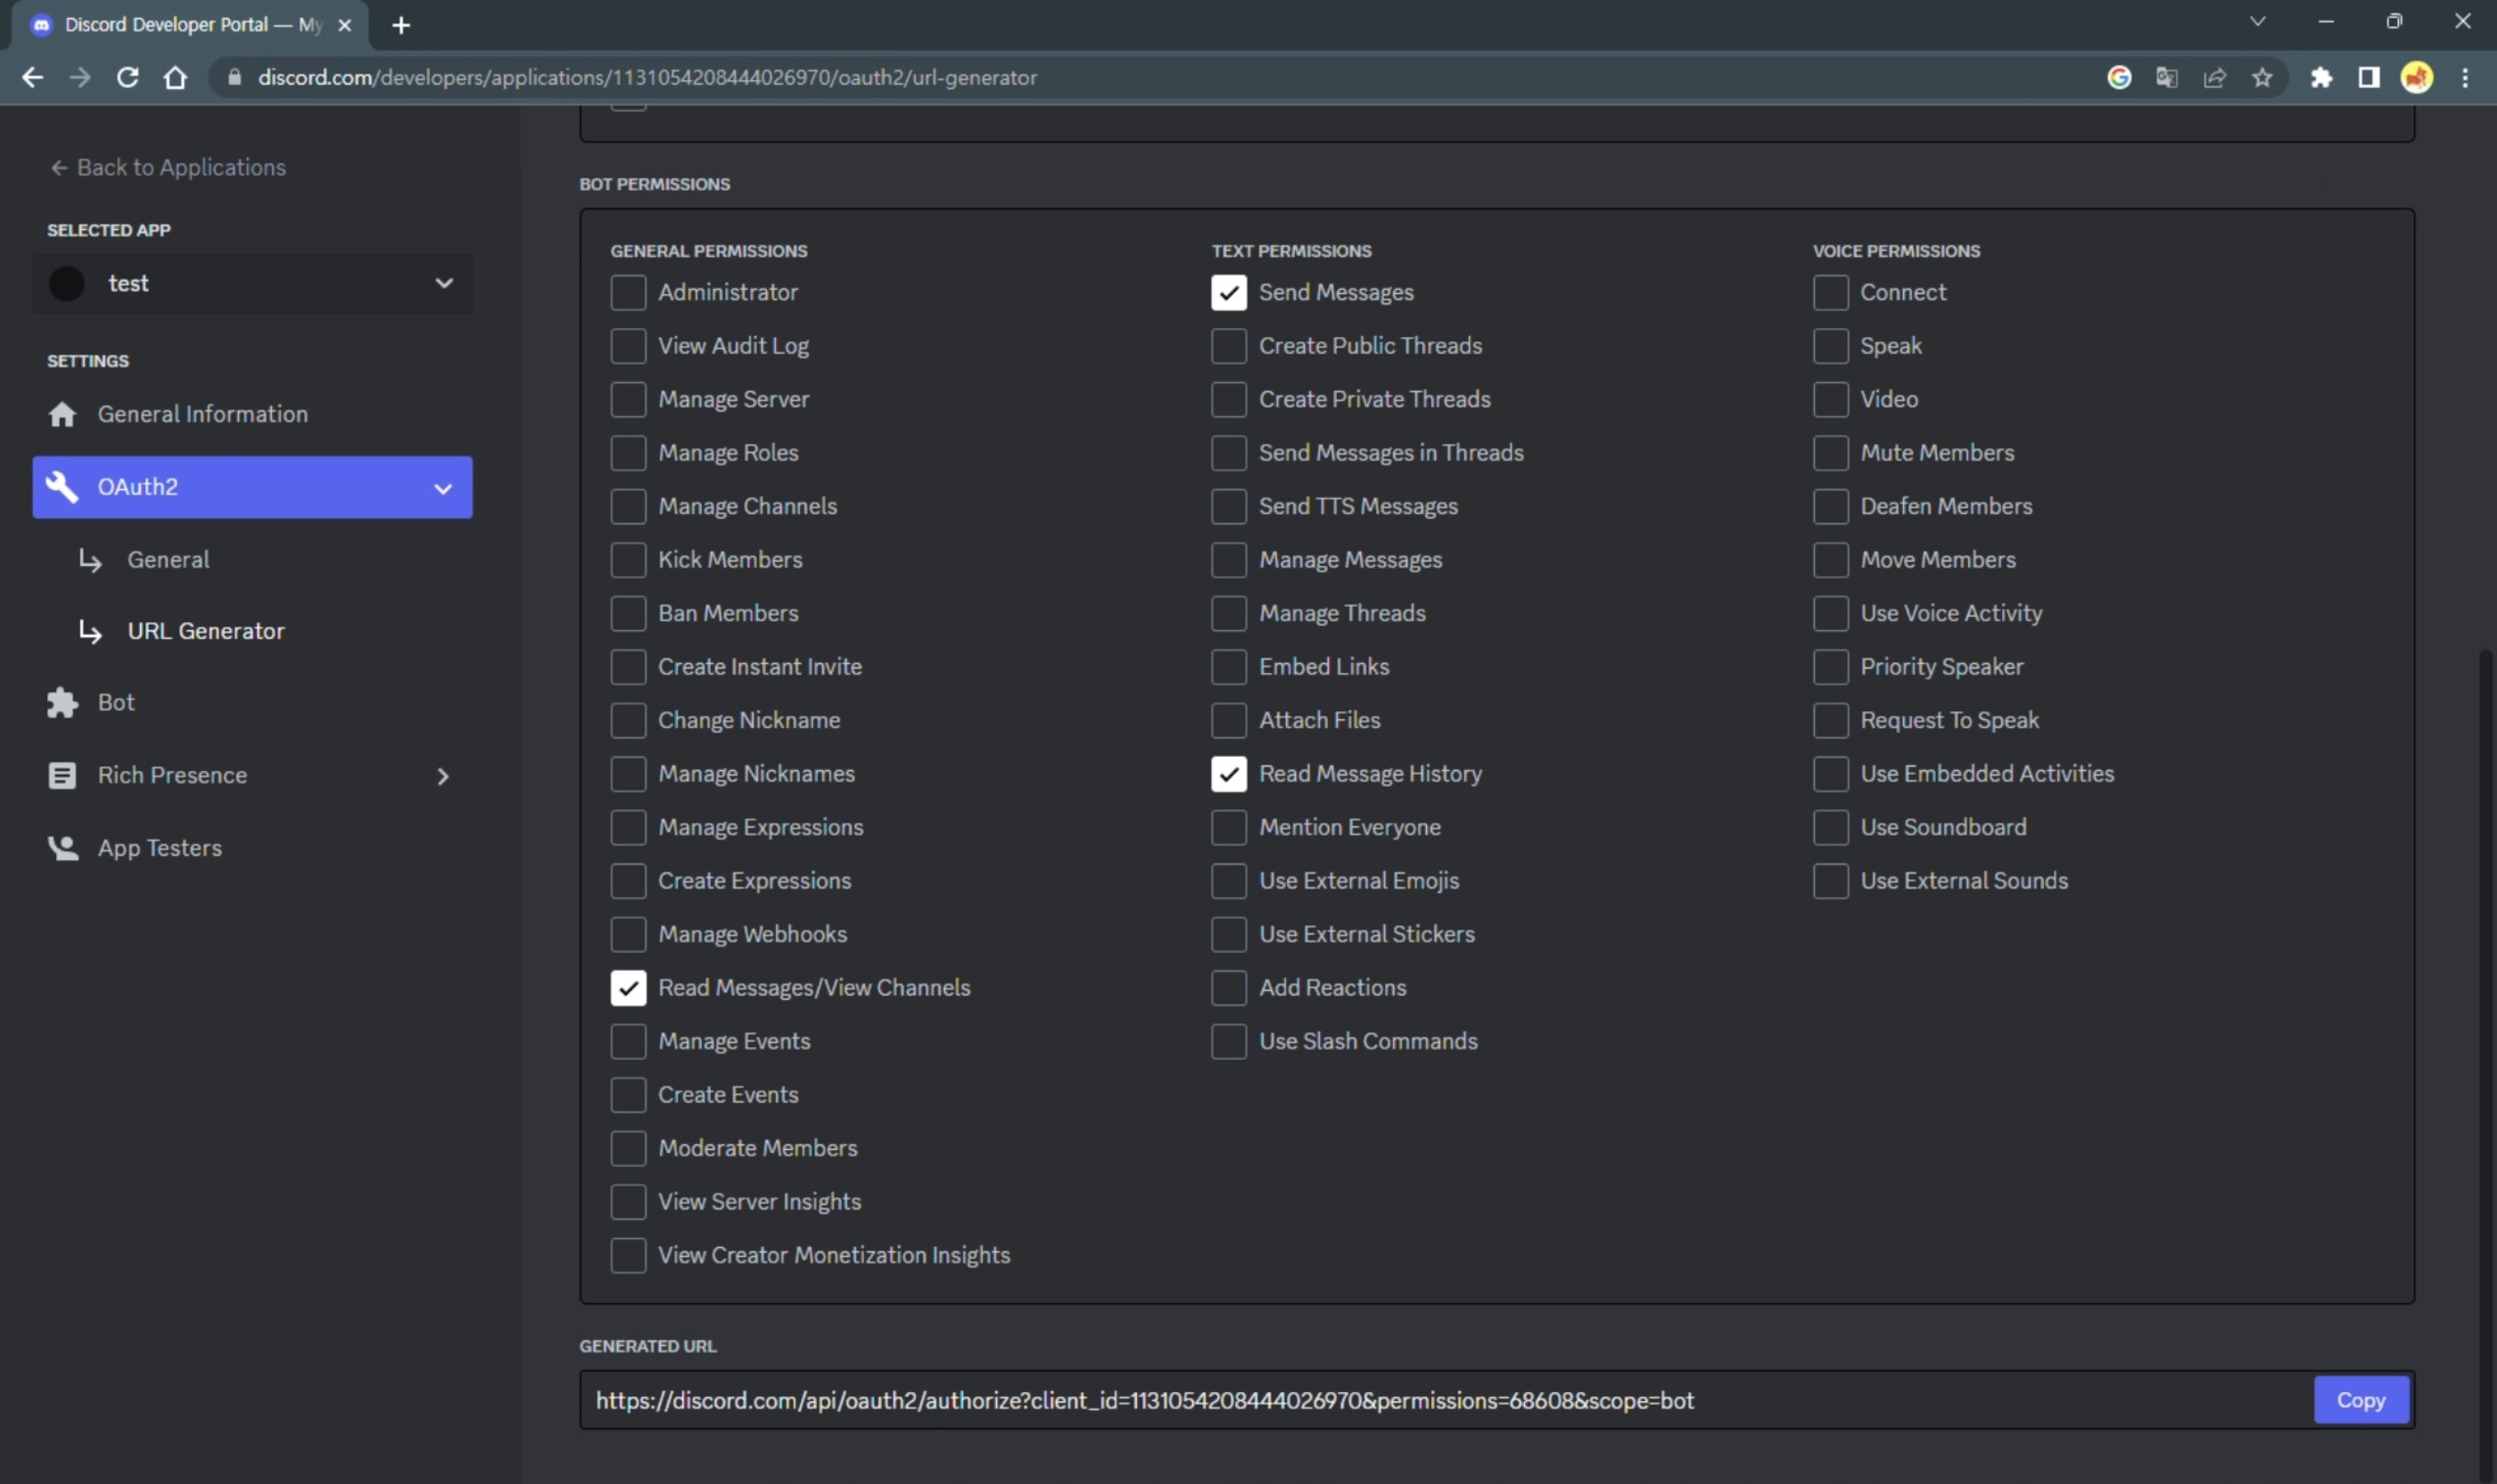Open the selected app dropdown showing test

click(x=252, y=284)
